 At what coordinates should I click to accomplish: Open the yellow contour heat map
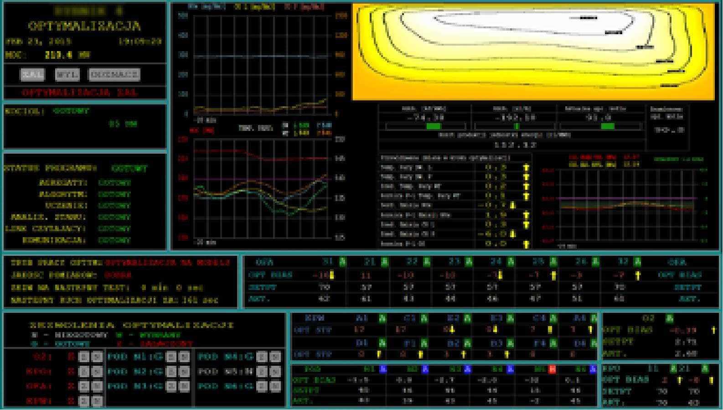pos(533,52)
